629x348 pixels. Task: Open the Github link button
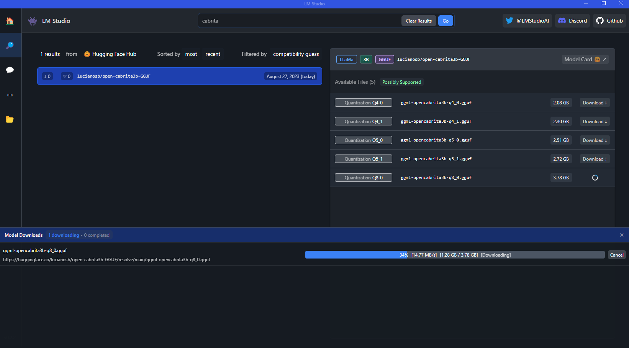(x=609, y=21)
